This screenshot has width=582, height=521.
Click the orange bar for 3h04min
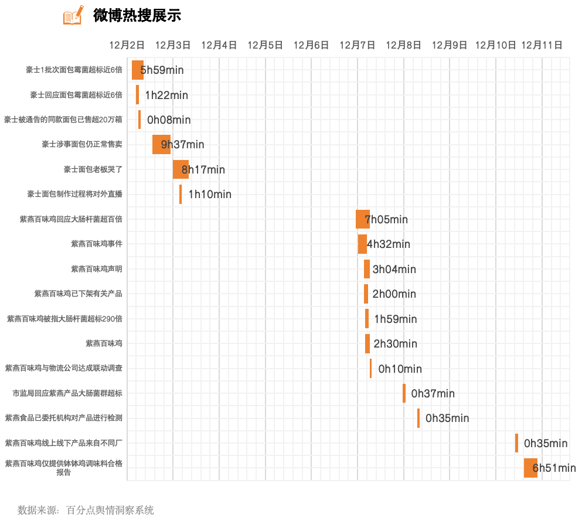click(x=367, y=269)
